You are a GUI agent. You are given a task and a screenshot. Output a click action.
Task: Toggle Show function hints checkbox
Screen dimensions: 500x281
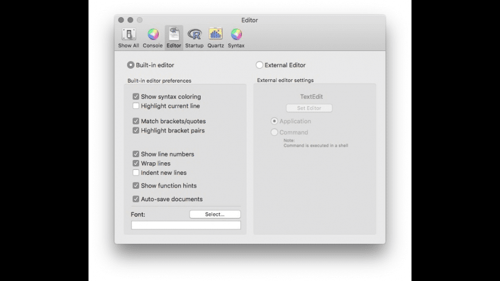136,186
